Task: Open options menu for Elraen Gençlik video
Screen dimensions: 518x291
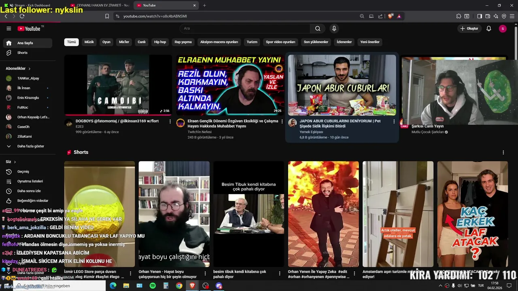Action: [x=282, y=121]
